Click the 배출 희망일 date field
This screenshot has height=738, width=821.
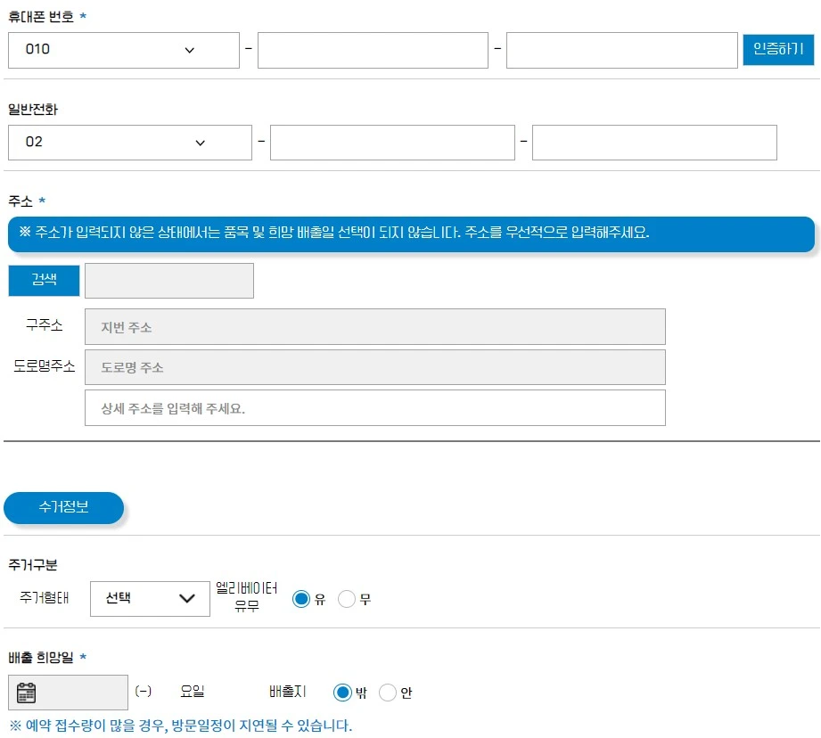68,693
